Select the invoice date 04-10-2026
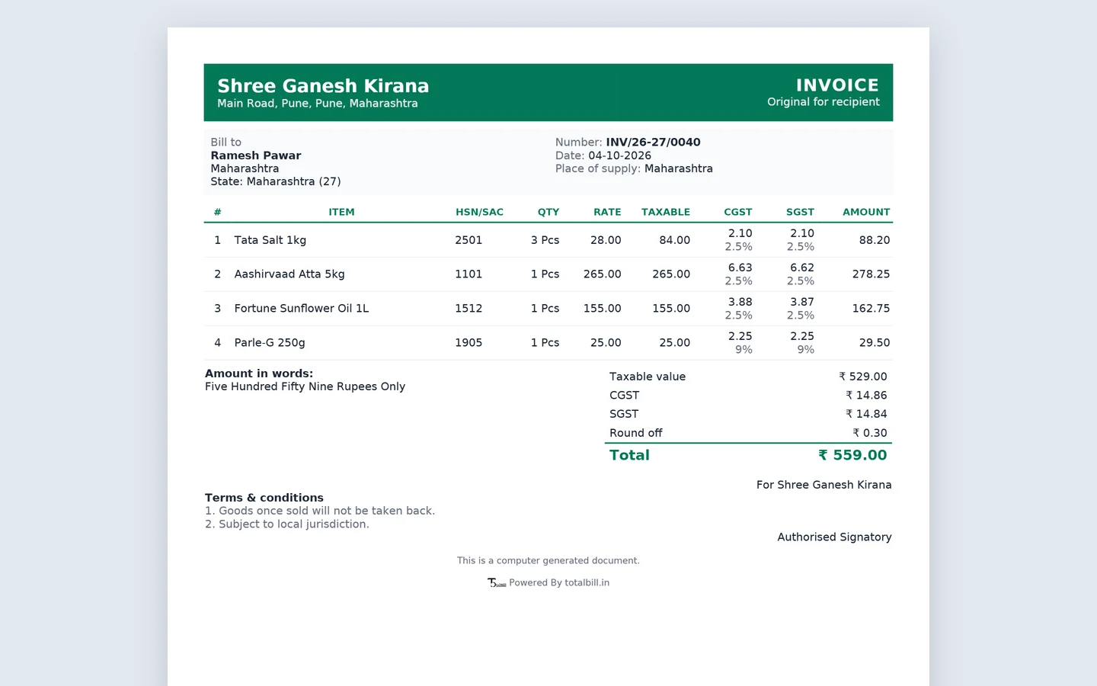Screen dimensions: 1097x686 pyautogui.click(x=620, y=155)
